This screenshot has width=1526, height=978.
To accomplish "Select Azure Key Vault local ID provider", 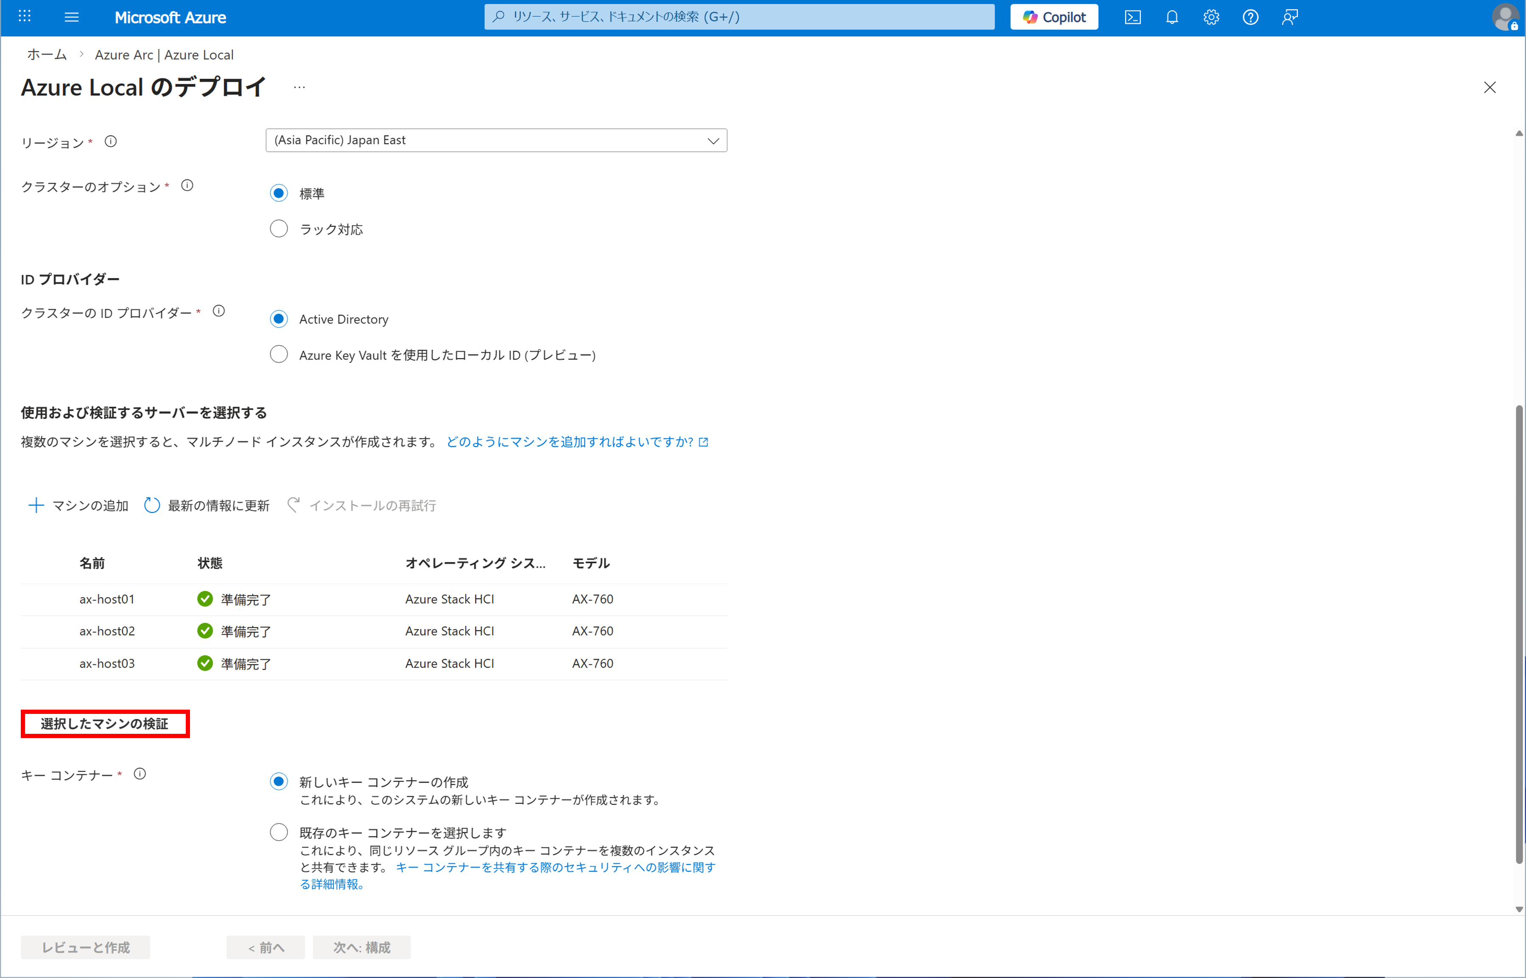I will pos(279,354).
